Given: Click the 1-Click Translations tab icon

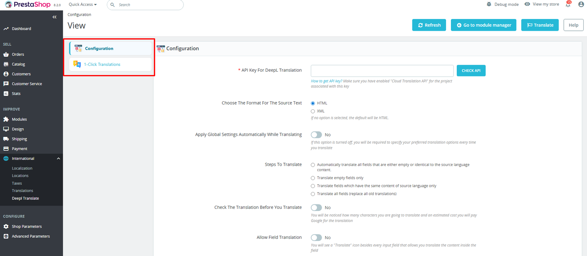Looking at the screenshot, I should (x=77, y=64).
